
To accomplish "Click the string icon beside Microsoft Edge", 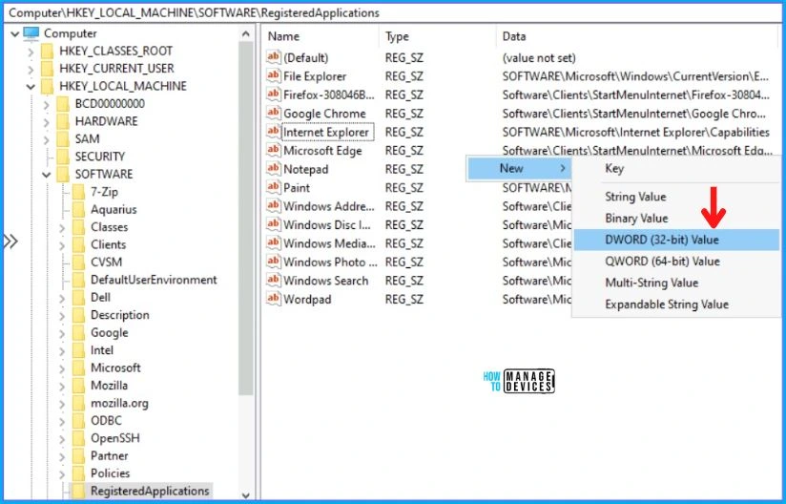I will pos(273,151).
